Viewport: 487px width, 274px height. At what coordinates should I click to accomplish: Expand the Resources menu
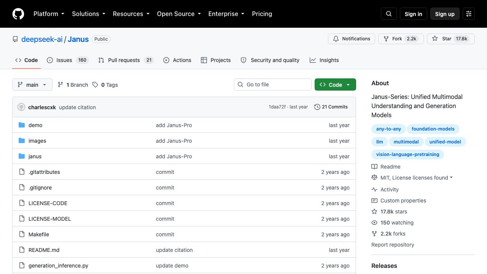click(131, 14)
